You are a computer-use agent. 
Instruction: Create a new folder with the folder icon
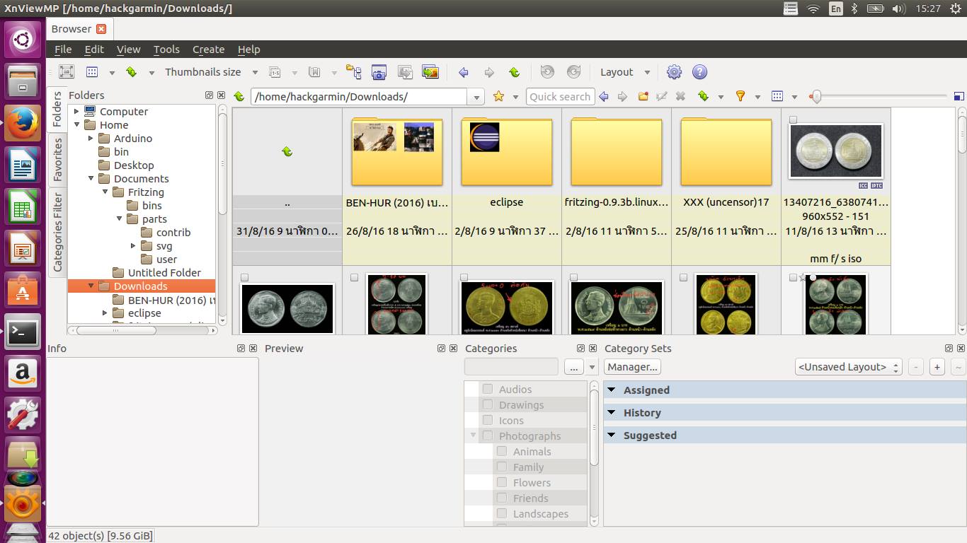[x=643, y=97]
